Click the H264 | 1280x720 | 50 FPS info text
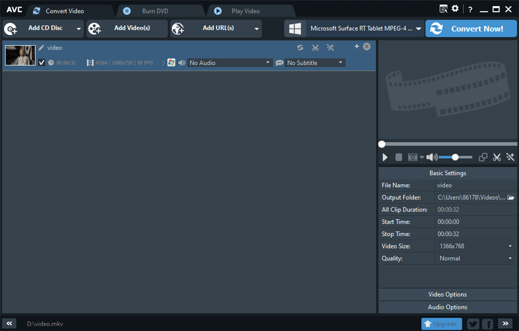This screenshot has width=519, height=331. pyautogui.click(x=124, y=63)
